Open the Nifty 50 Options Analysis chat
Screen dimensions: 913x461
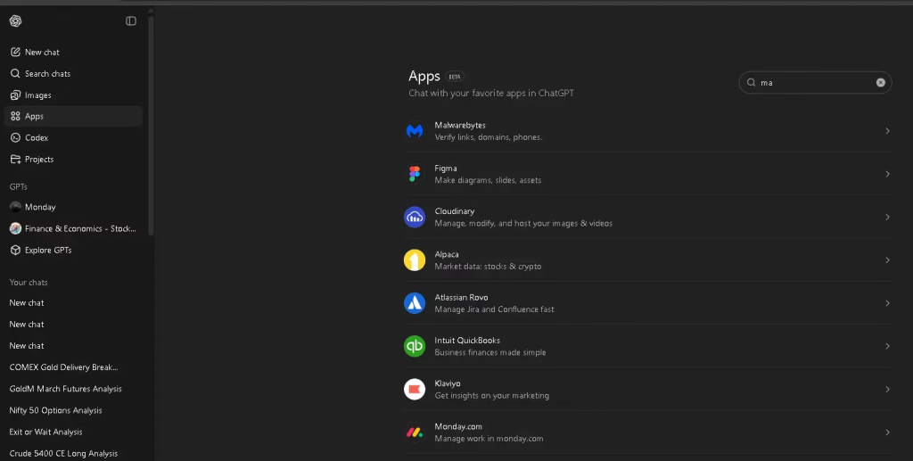55,411
